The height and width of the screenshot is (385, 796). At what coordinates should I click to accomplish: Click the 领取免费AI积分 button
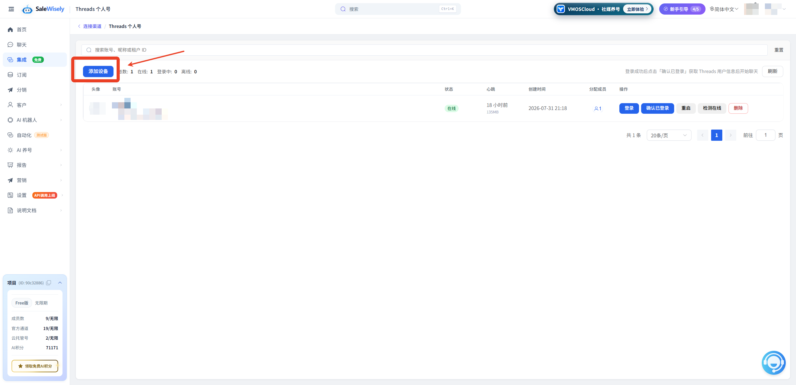35,366
